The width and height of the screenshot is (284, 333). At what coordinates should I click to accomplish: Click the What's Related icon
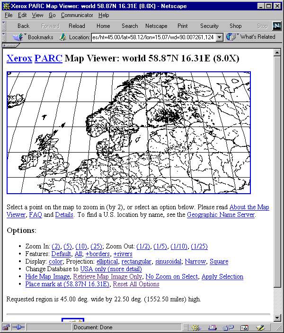[x=231, y=37]
